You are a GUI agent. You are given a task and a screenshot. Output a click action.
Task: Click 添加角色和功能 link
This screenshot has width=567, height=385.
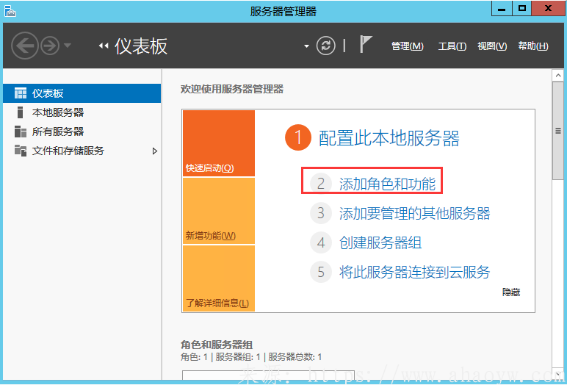point(387,184)
